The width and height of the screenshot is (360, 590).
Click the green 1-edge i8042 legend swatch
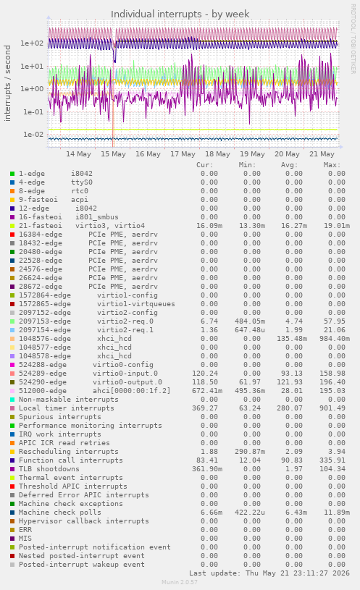[12, 174]
